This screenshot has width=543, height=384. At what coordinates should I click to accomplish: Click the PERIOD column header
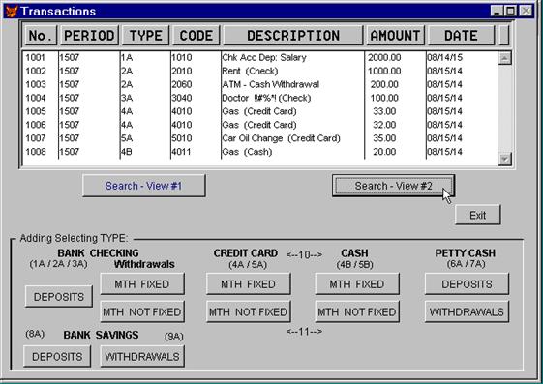pos(89,35)
